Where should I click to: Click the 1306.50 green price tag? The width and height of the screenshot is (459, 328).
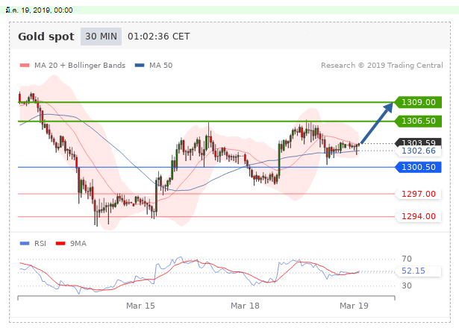tap(418, 121)
